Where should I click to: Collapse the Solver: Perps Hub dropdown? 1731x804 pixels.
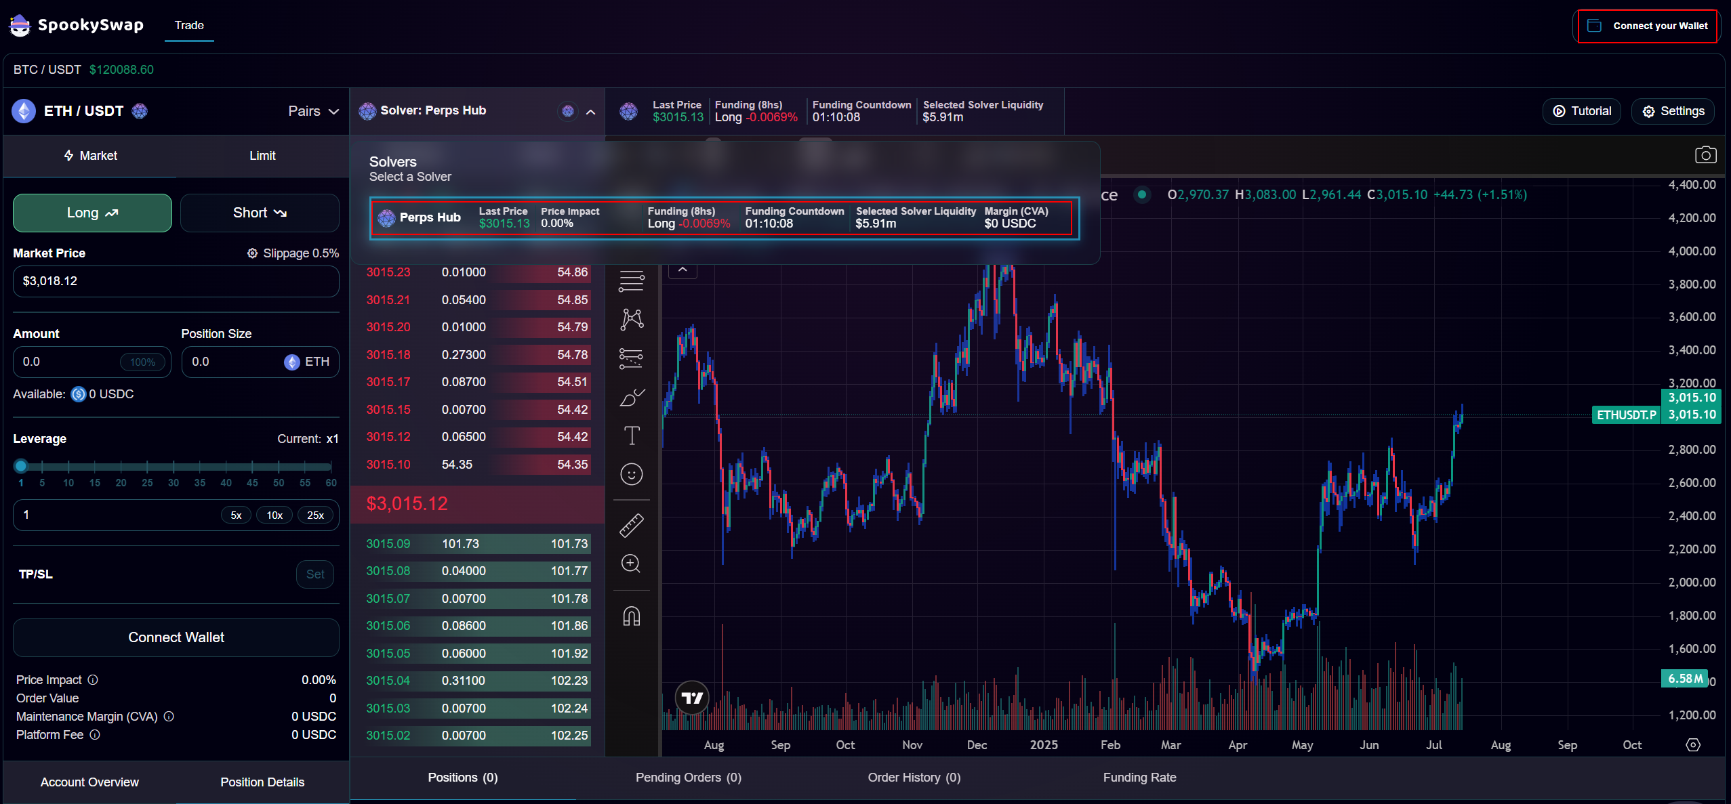(x=590, y=111)
